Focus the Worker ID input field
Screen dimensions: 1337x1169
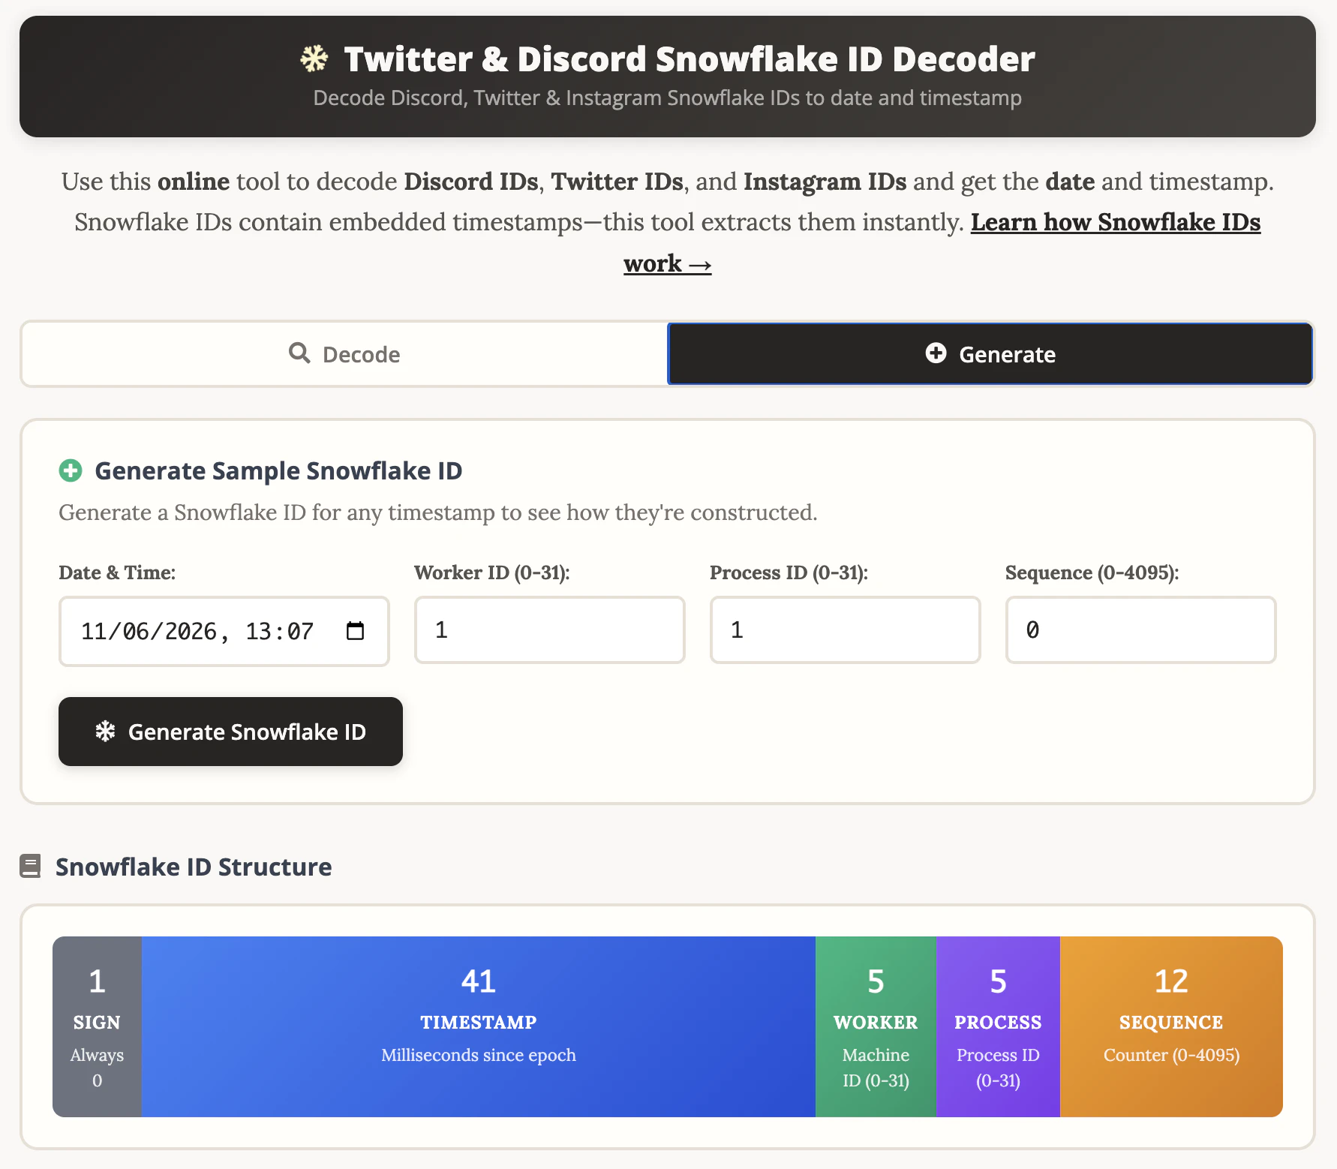[550, 630]
